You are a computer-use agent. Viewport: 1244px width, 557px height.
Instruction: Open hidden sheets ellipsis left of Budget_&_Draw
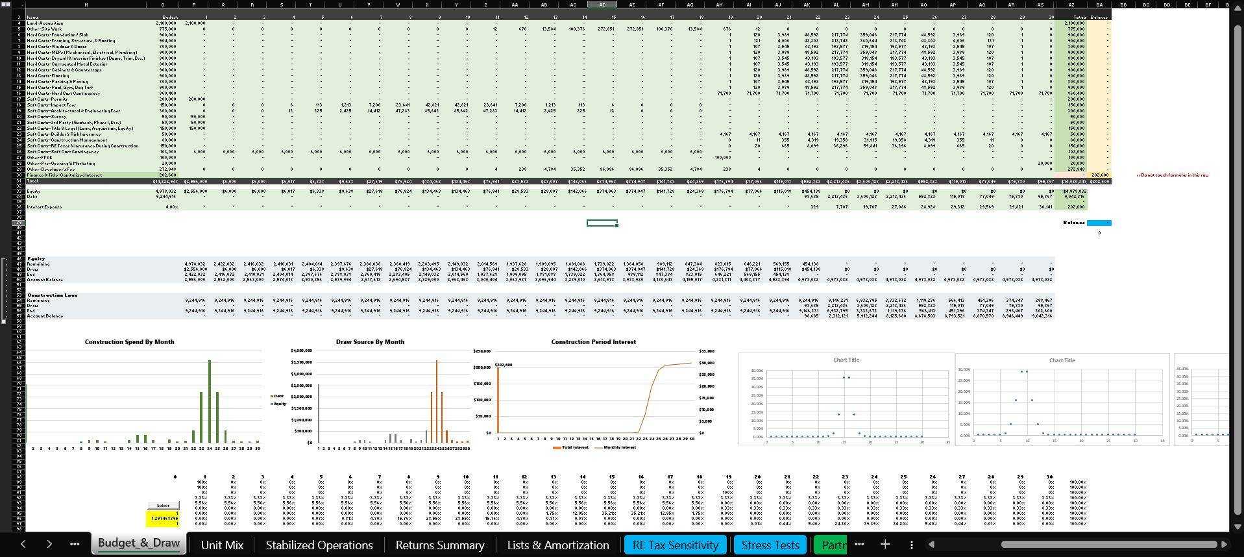pos(75,544)
